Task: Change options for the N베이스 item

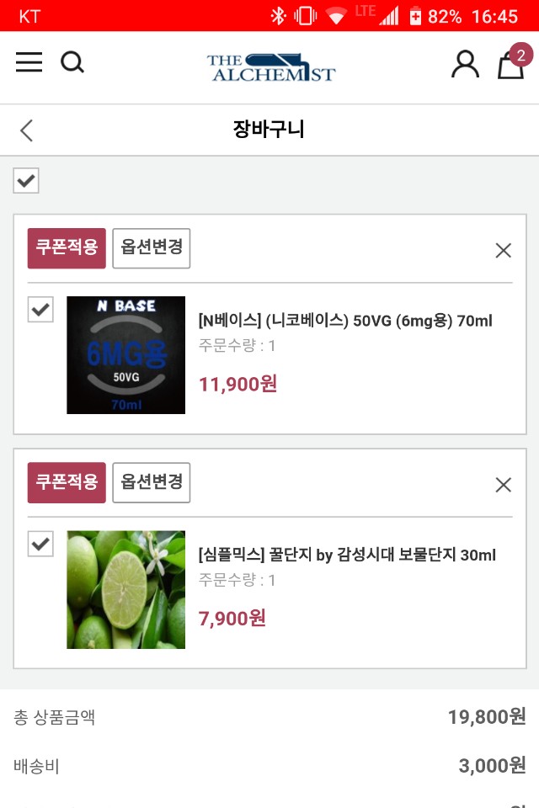Action: 152,248
